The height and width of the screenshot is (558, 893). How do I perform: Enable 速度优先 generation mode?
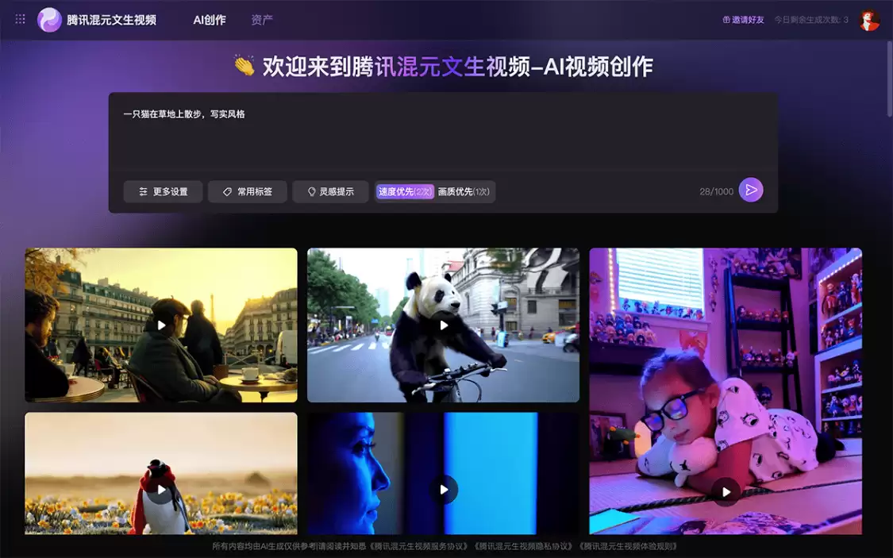[x=405, y=191]
